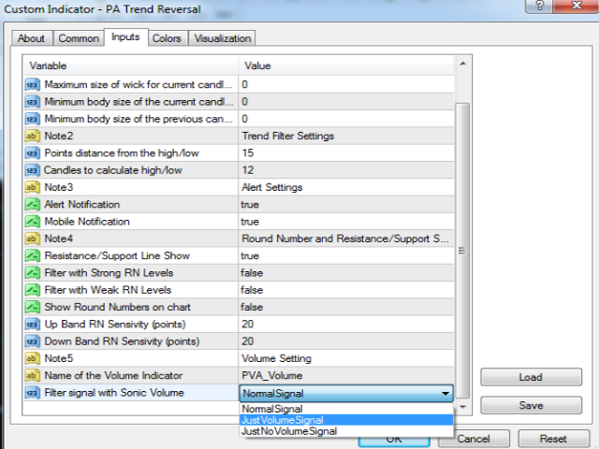Click the Save button
The height and width of the screenshot is (449, 599).
(531, 405)
